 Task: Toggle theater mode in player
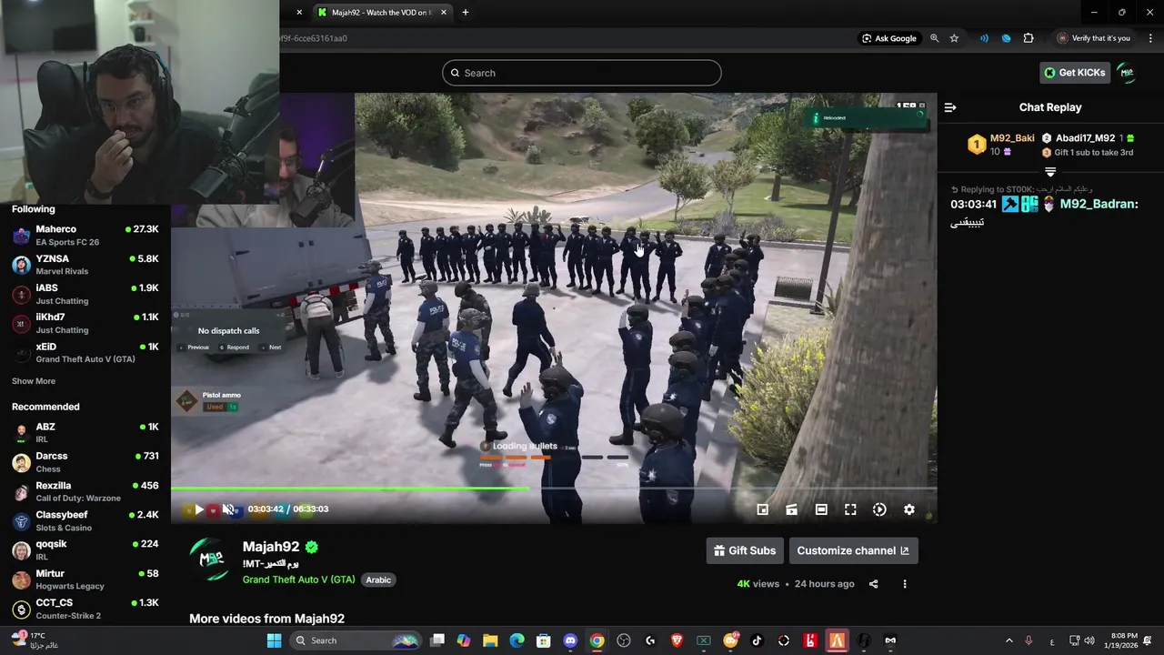coord(821,509)
